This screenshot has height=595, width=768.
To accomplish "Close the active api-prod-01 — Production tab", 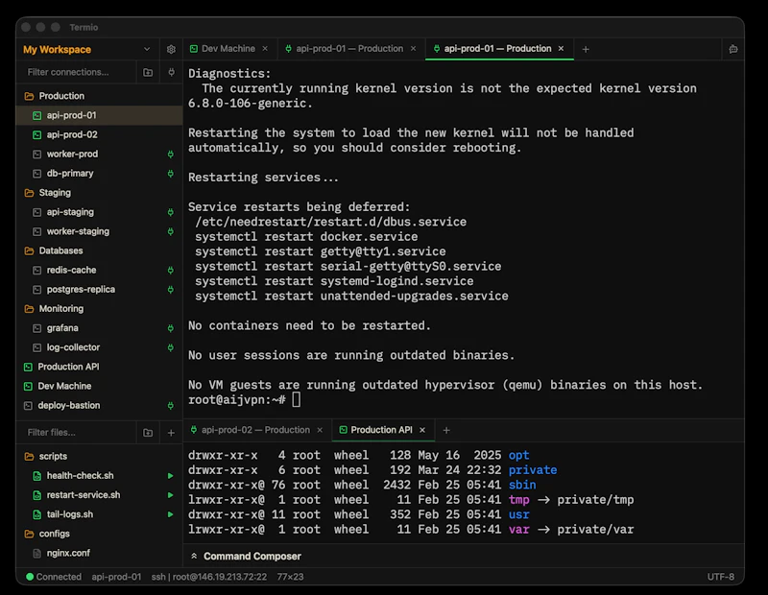I will (562, 49).
